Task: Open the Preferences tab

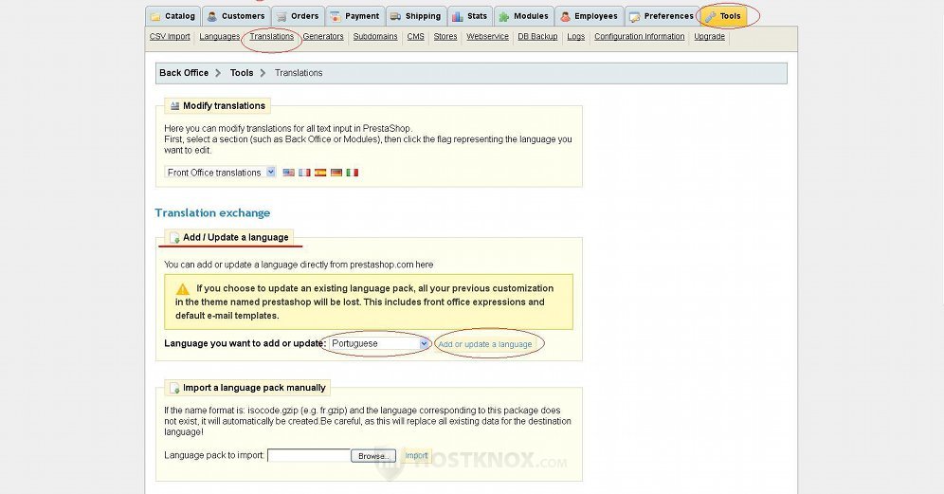Action: tap(662, 16)
